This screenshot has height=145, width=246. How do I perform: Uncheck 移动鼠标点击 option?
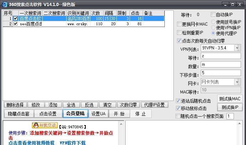click(178, 108)
